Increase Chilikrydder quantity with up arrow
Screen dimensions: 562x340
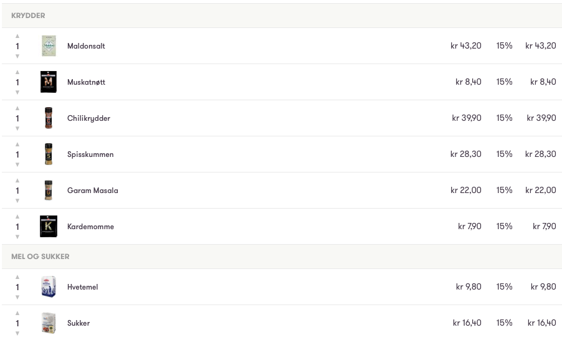click(17, 108)
